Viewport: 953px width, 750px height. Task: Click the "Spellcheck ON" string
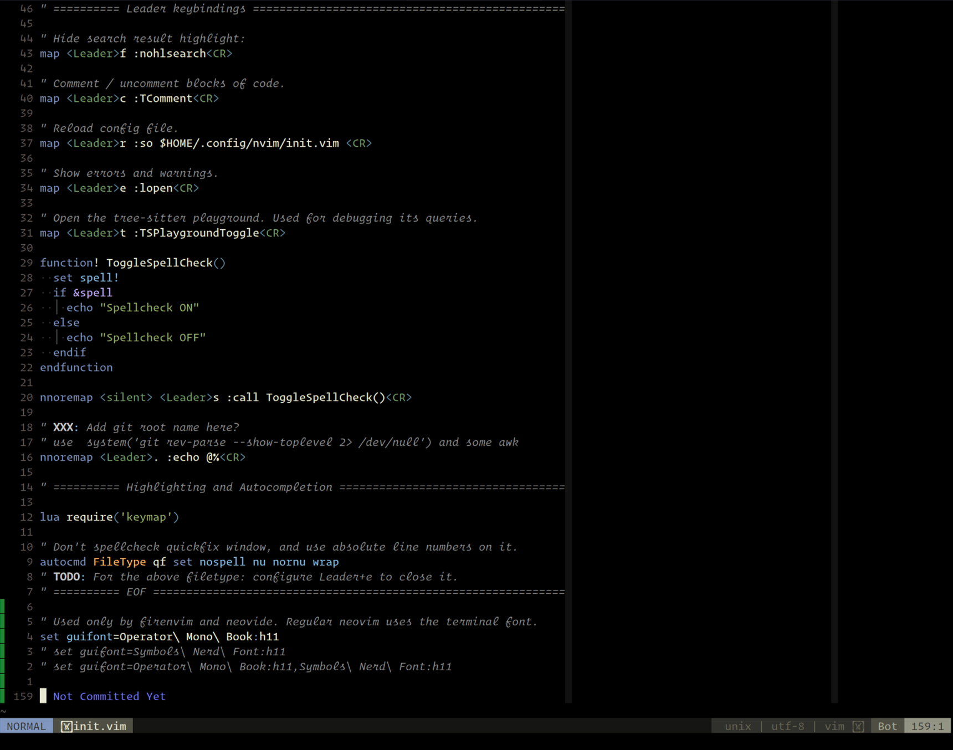(x=150, y=308)
